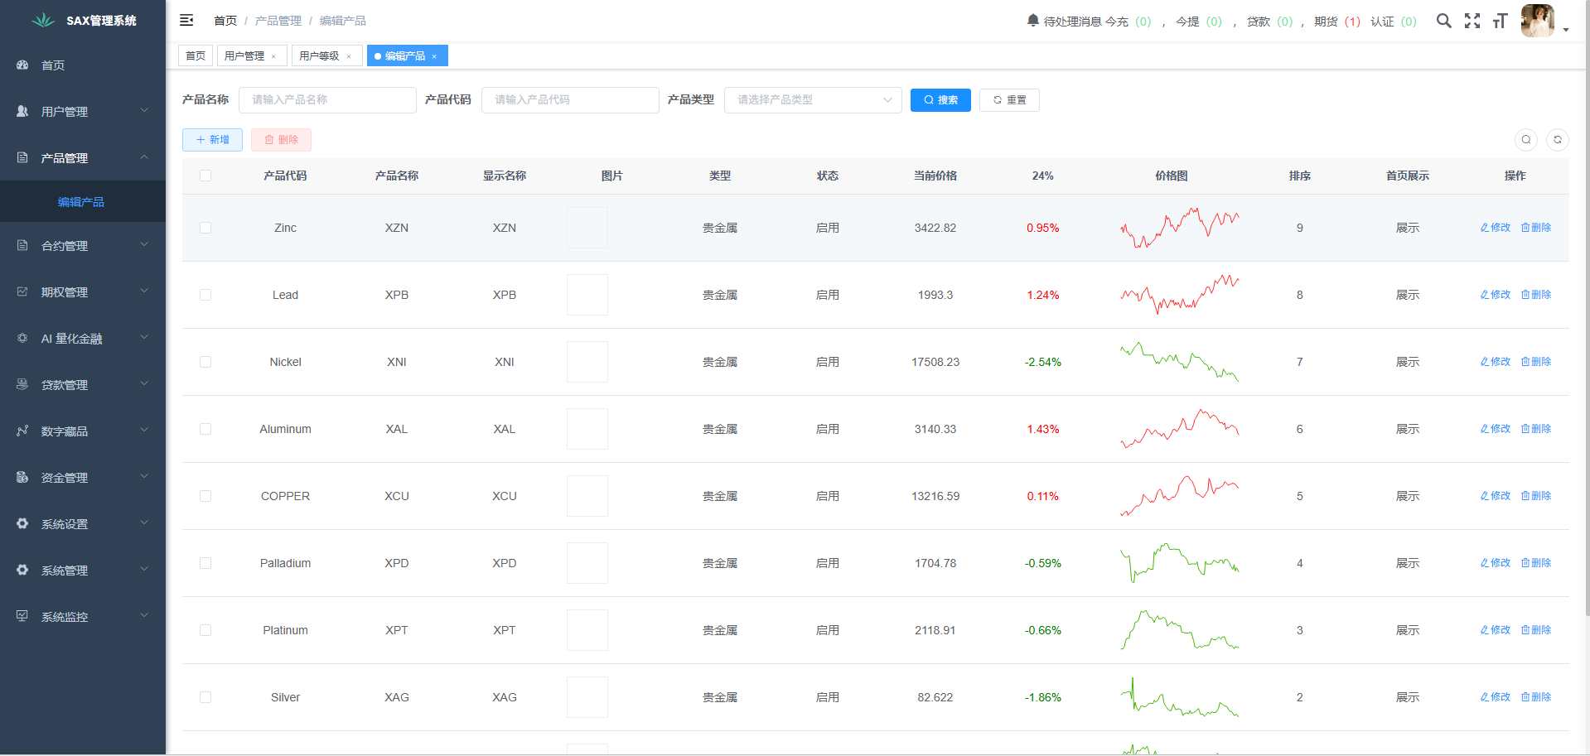Viewport: 1590px width, 756px height.
Task: Type in the 产品名称 input field
Action: click(x=327, y=100)
